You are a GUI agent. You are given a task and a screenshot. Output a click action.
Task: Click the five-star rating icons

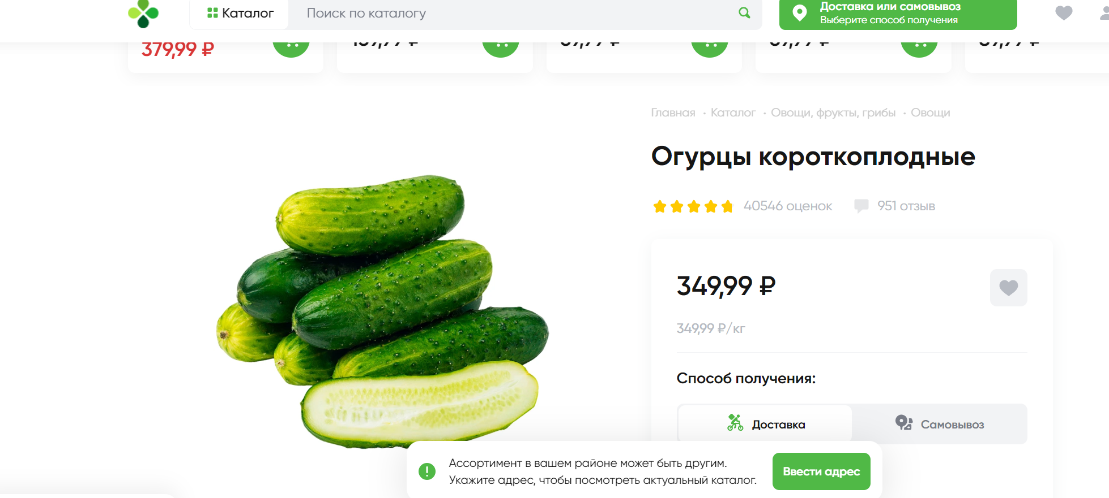(693, 206)
